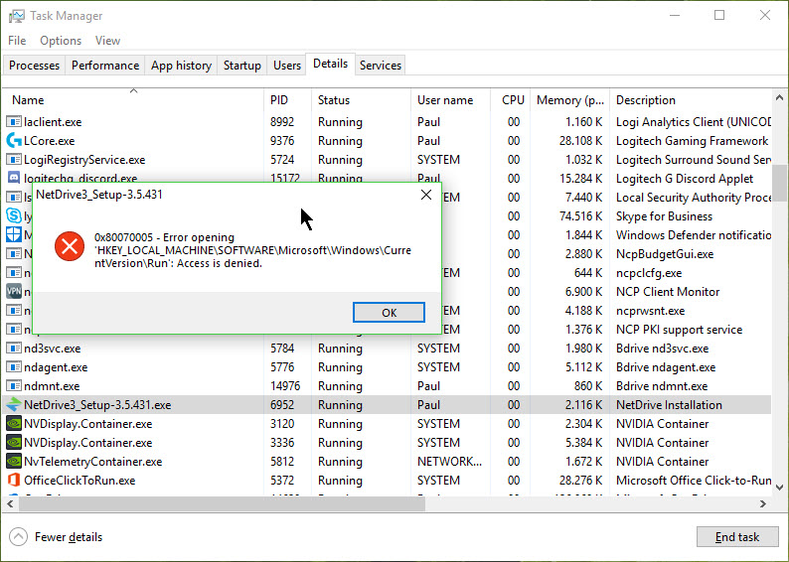Select LogiRegistryService.exe process name
The image size is (789, 562).
[x=84, y=159]
